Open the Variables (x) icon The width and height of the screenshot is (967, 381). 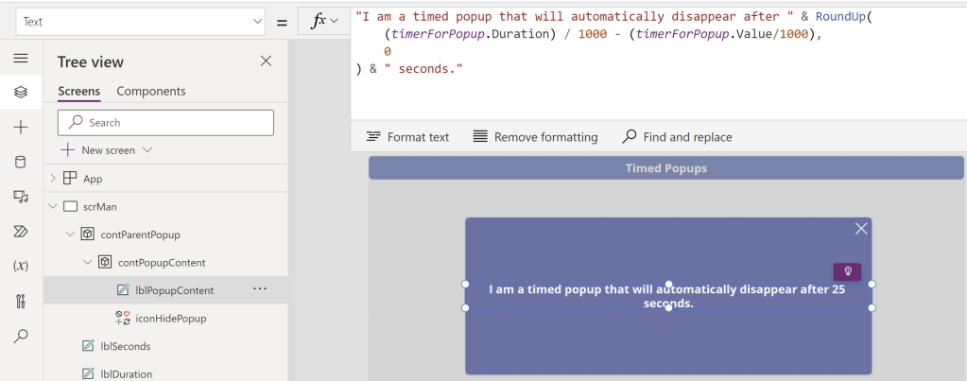pyautogui.click(x=21, y=267)
